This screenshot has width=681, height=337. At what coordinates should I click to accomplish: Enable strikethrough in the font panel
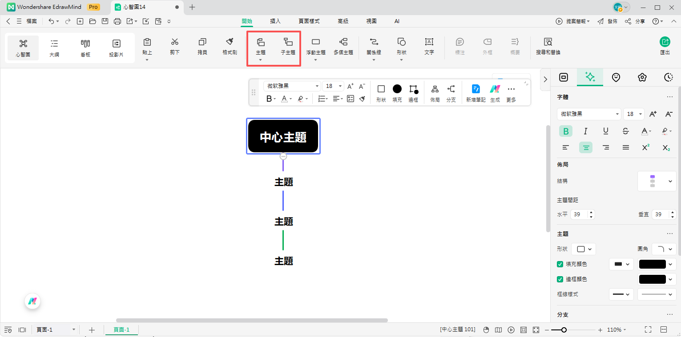click(625, 131)
